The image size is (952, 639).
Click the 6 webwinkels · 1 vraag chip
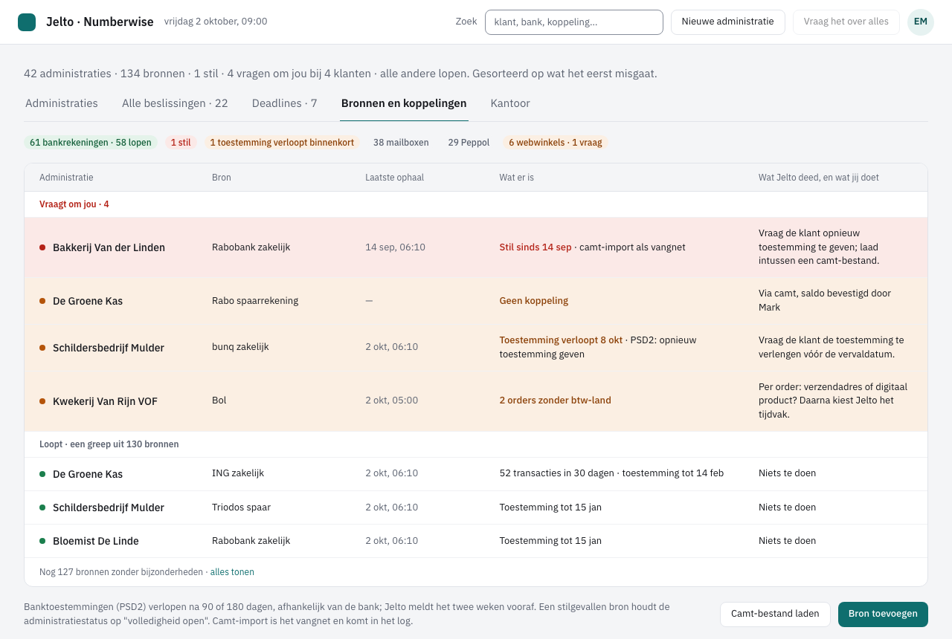(x=556, y=143)
